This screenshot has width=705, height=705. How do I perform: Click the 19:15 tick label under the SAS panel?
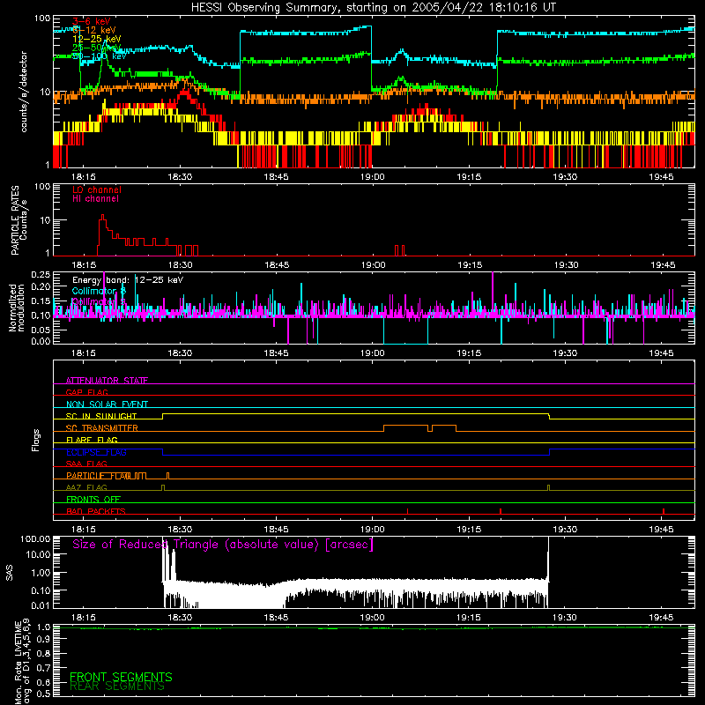(x=469, y=618)
